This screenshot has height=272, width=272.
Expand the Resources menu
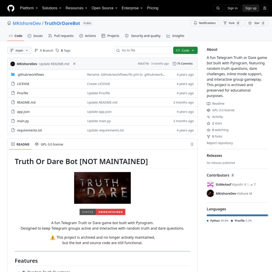pos(76,8)
